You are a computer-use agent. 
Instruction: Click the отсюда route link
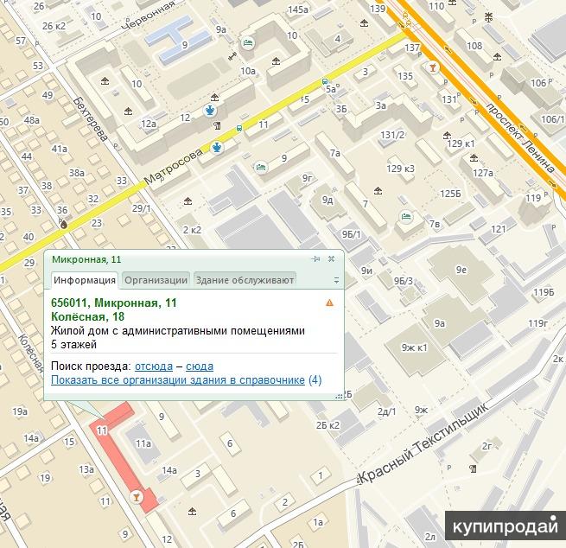point(153,366)
